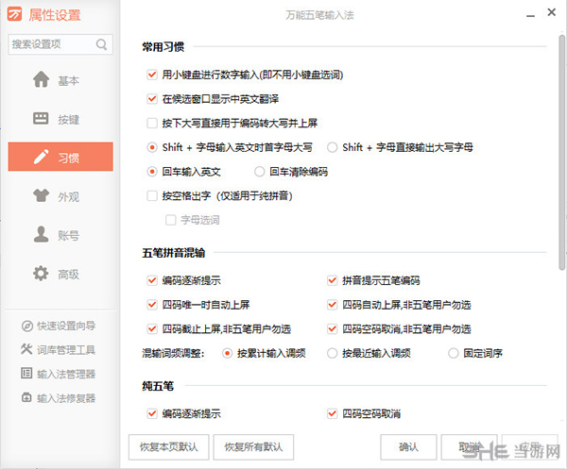Screen dimensions: 567x469
Task: Choose 回车清除编码 radio option
Action: pos(259,172)
